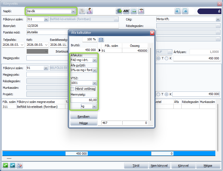The width and height of the screenshot is (223, 171).
Task: Click the left-arrow navigation icon
Action: 185,11
